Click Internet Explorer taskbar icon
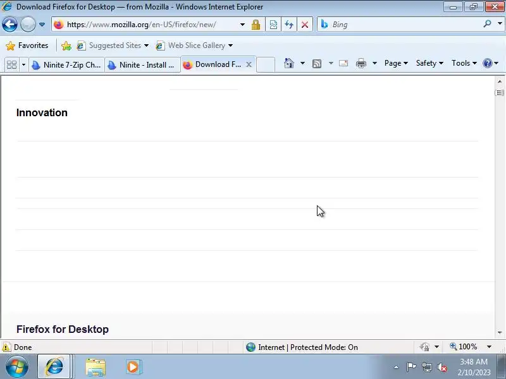This screenshot has height=379, width=506. (54, 366)
